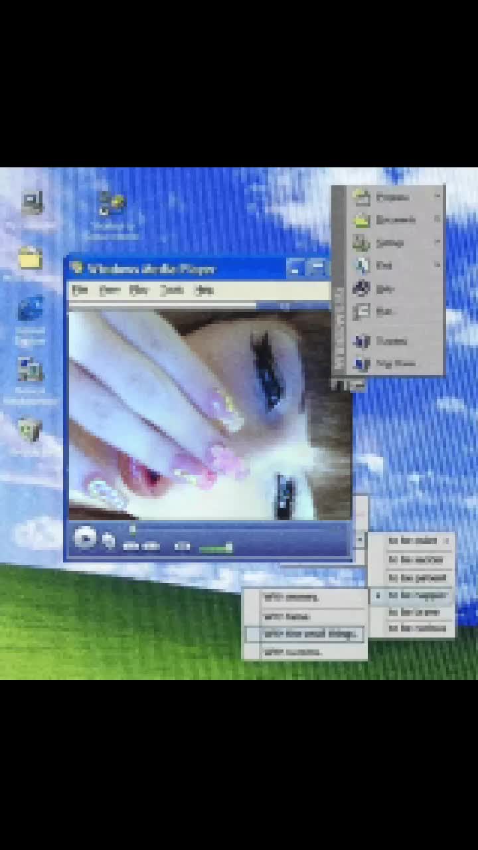478x850 pixels.
Task: Select the 'to be calm' menu option
Action: 412,541
